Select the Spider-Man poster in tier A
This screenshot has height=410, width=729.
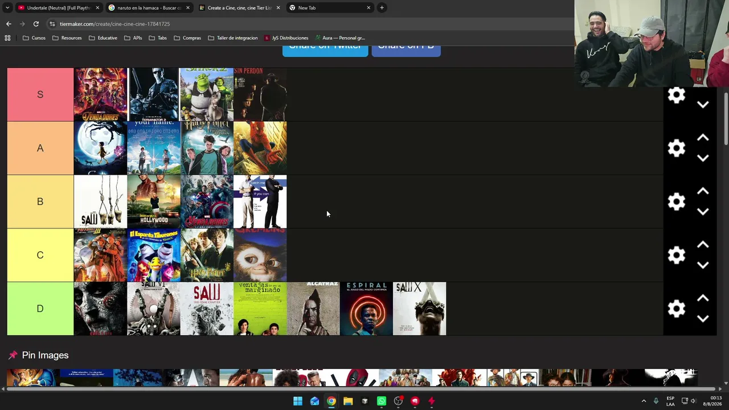[x=260, y=148]
